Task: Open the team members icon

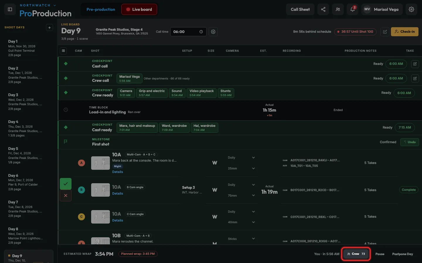Action: pos(338,9)
